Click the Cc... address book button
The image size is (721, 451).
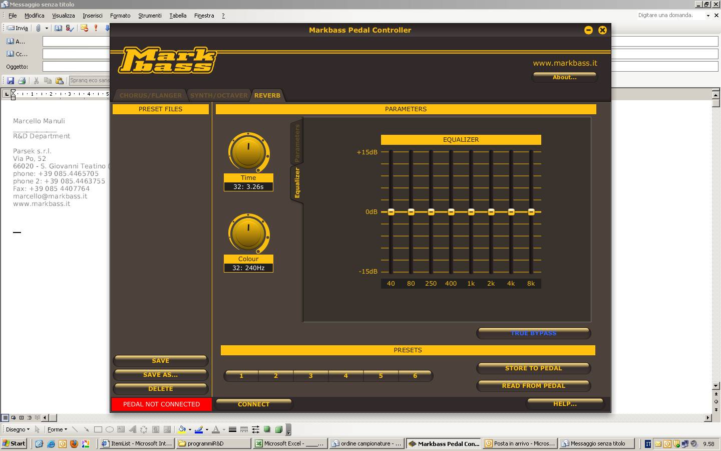(x=17, y=54)
